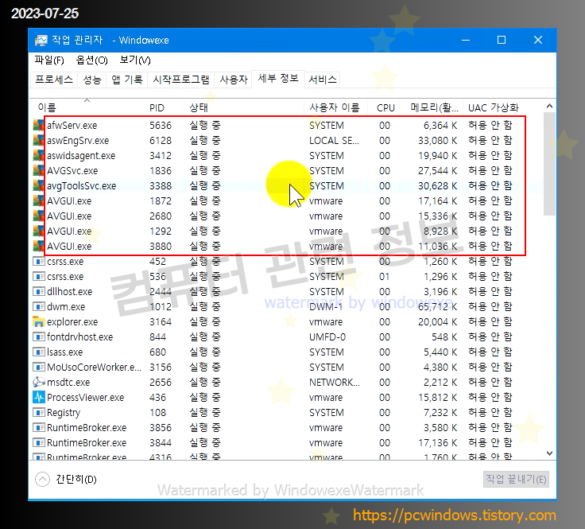
Task: Click PID value 5636
Action: click(x=161, y=126)
